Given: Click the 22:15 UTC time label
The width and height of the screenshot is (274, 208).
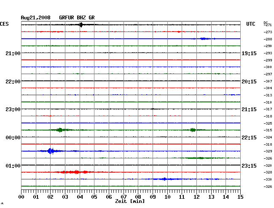Looking at the screenshot, I should click(x=249, y=138).
